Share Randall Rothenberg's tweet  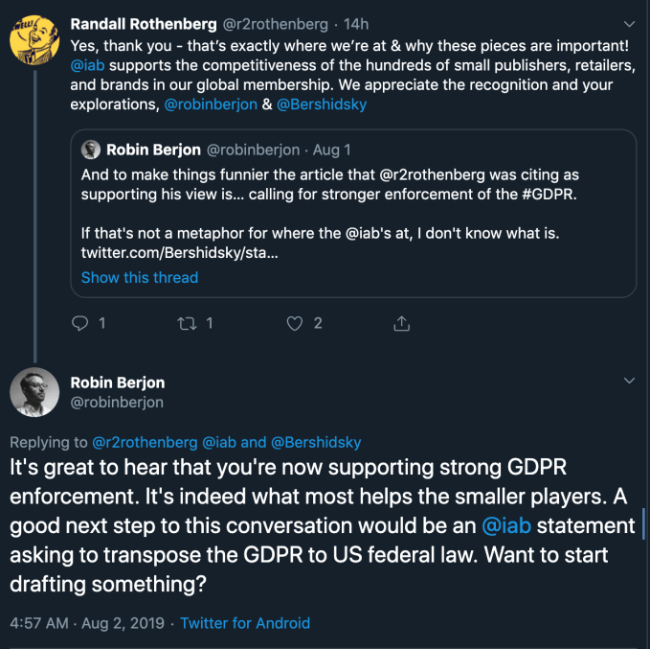pyautogui.click(x=402, y=323)
